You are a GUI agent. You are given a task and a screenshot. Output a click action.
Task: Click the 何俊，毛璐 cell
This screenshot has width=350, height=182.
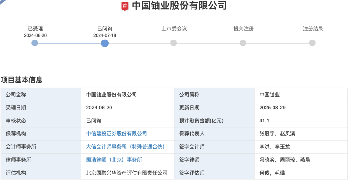[301, 173]
